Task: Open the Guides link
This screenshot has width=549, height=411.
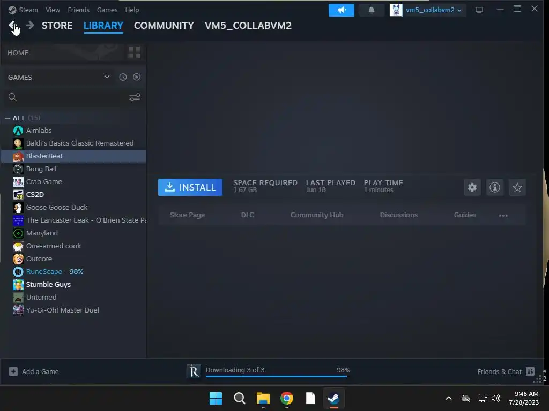Action: click(x=465, y=215)
